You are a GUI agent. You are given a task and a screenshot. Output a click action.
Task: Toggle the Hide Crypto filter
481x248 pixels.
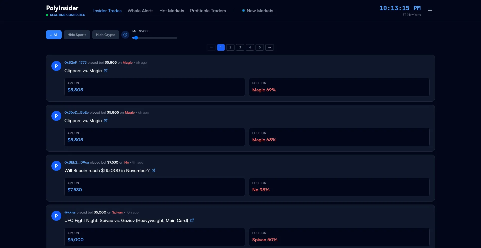(x=105, y=35)
